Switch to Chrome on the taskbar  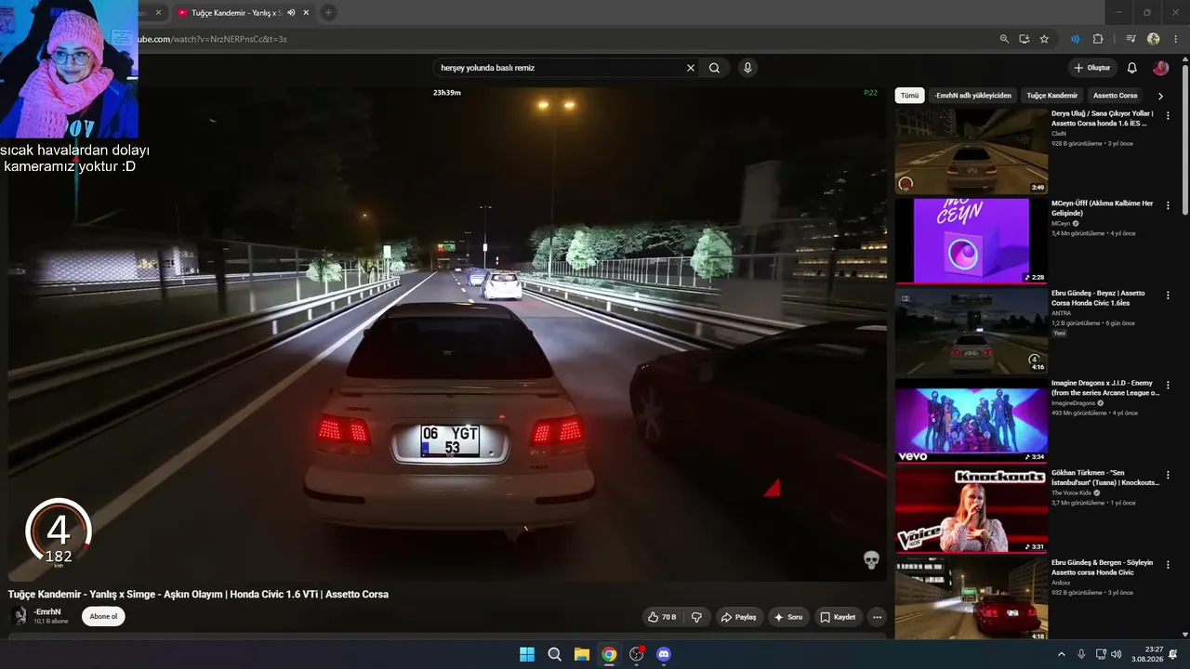pos(609,654)
